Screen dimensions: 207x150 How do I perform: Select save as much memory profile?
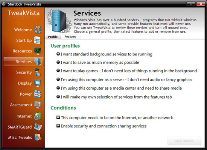[98, 62]
